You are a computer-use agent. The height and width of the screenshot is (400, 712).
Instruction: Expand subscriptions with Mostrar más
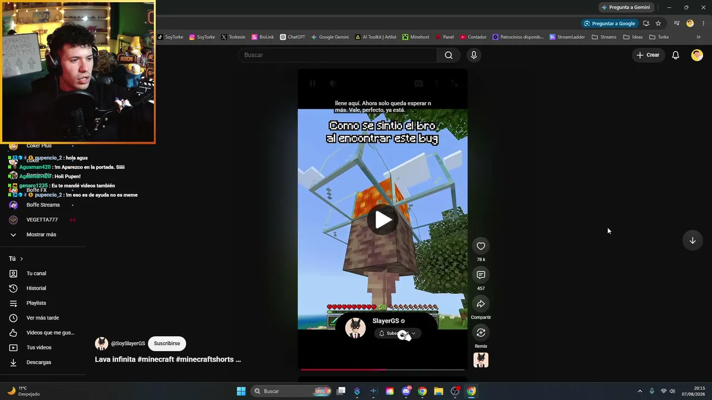[x=42, y=234]
